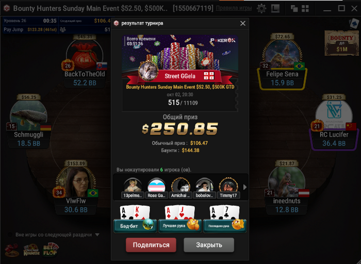Open the Bet on Flop icon
The width and height of the screenshot is (361, 264).
[51, 249]
